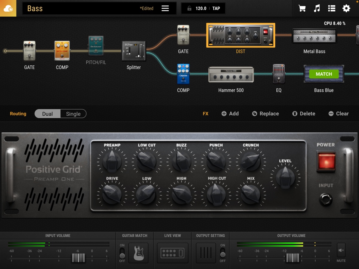The image size is (359, 269).
Task: Click the CPU 8.40 % readout
Action: [335, 23]
